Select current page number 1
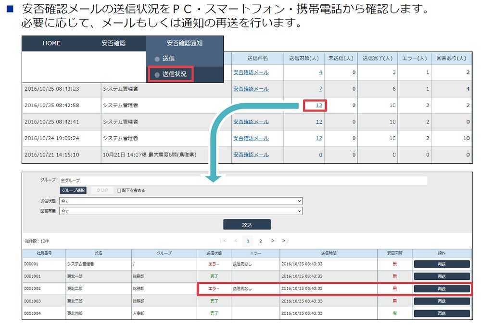The width and height of the screenshot is (481, 325). tap(248, 241)
